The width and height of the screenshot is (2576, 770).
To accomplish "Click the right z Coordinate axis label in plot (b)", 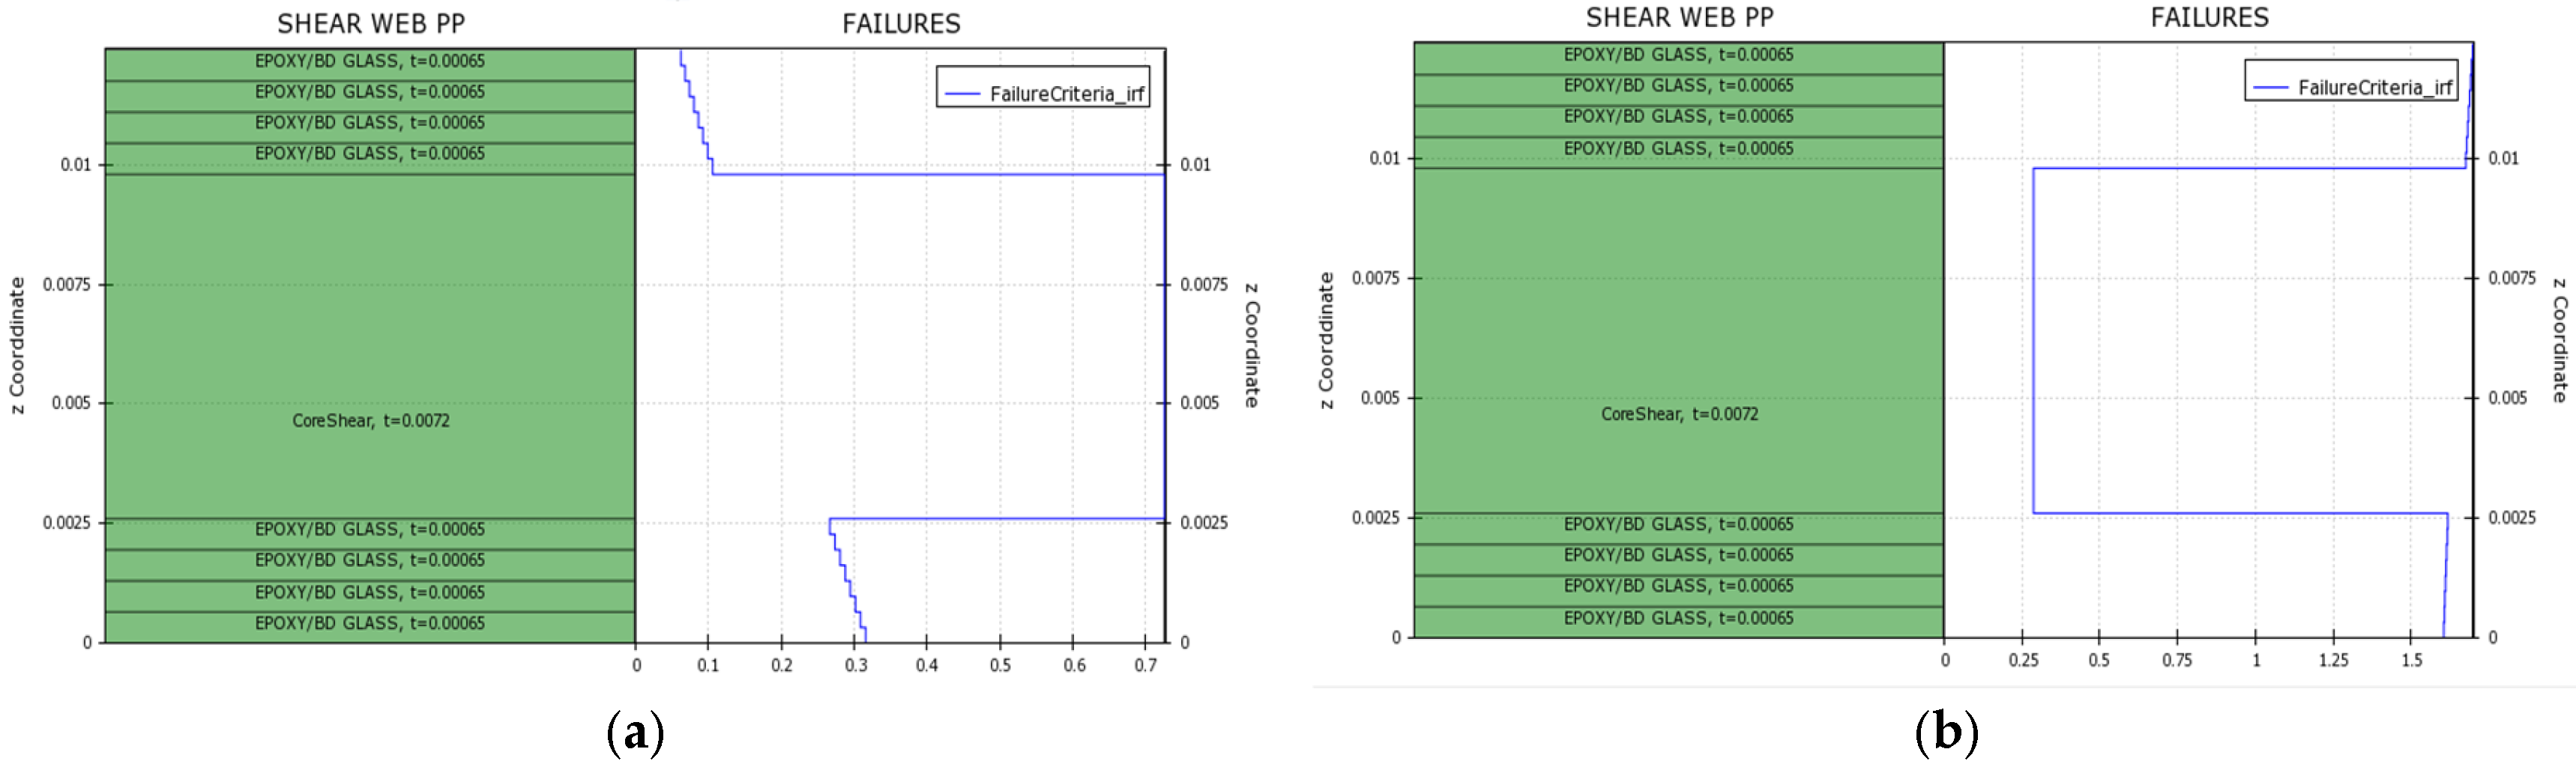I will click(2559, 340).
